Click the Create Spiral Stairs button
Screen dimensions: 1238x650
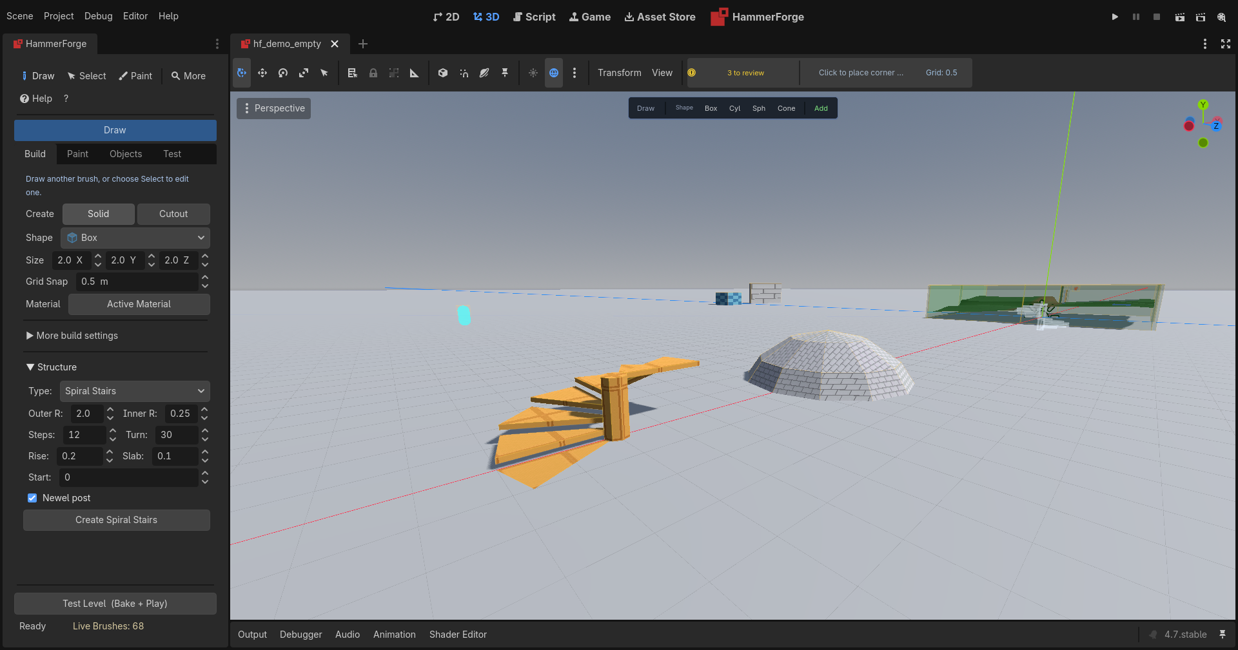pos(117,520)
